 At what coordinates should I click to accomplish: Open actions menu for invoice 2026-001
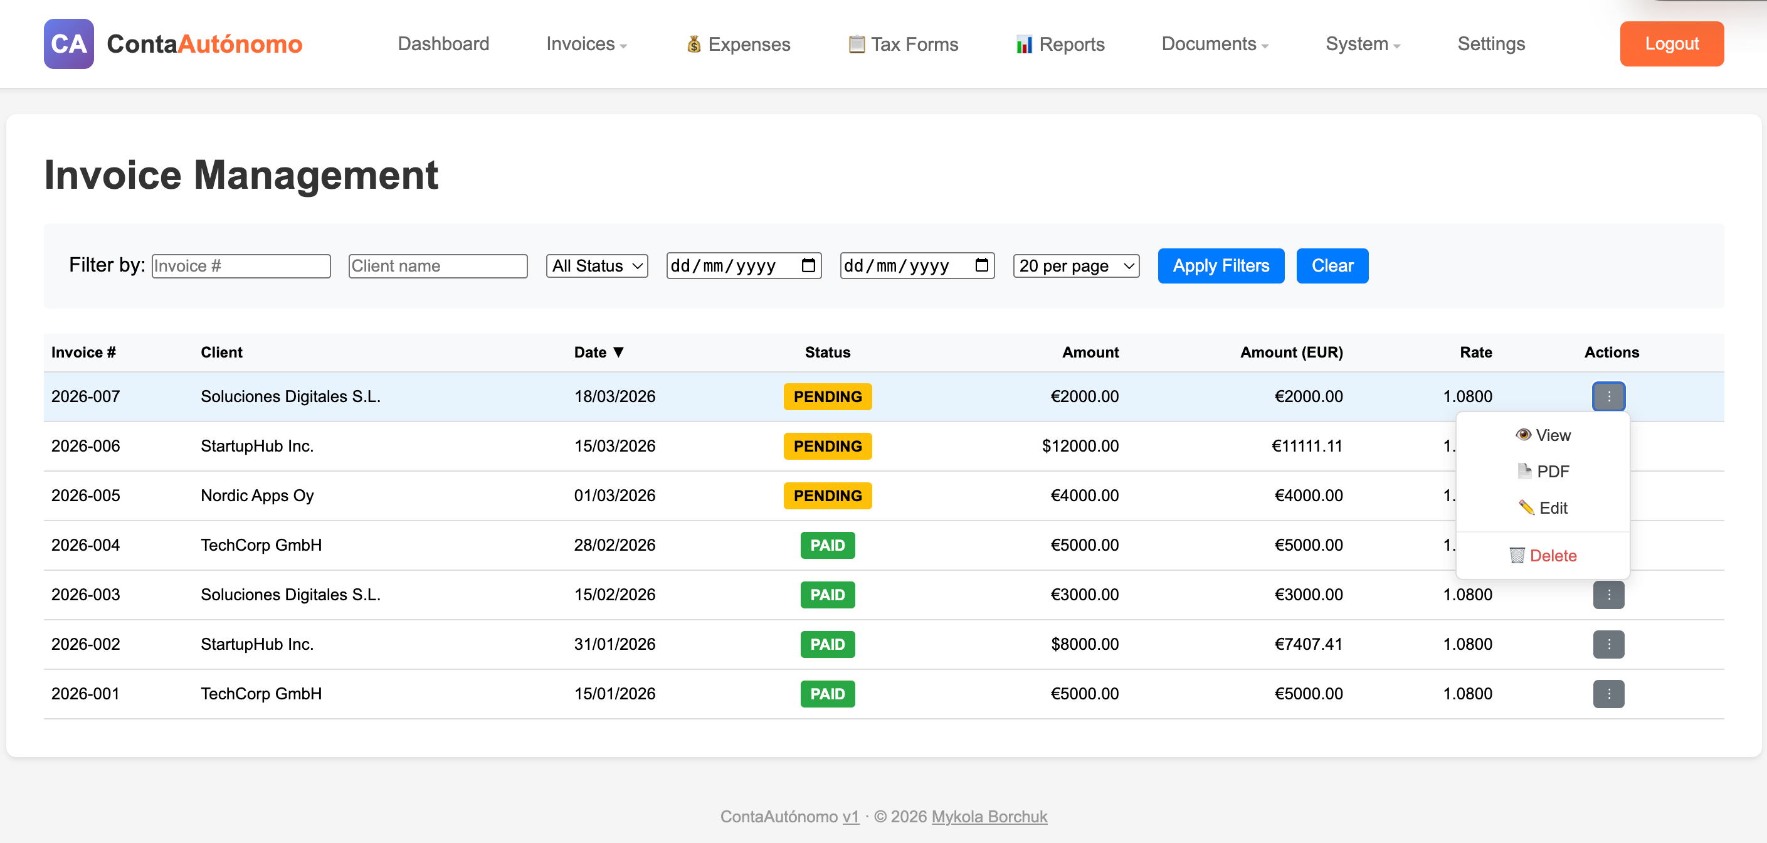1608,694
